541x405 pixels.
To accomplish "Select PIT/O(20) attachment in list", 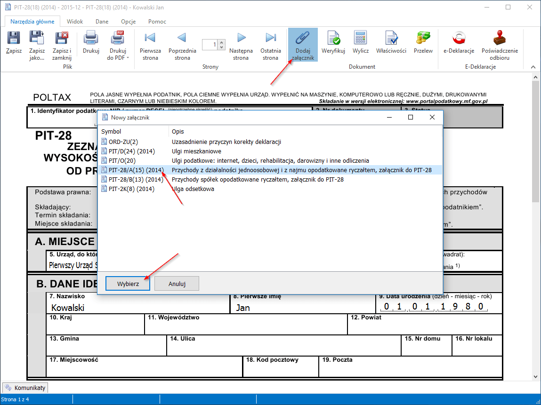I will 122,160.
